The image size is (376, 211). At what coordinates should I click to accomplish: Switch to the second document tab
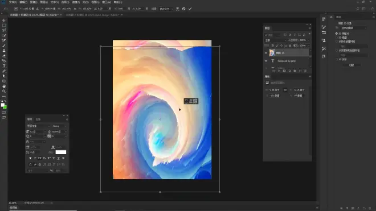pos(92,15)
